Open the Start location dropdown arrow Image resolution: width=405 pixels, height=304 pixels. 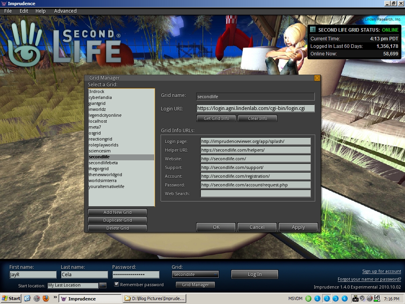point(102,285)
